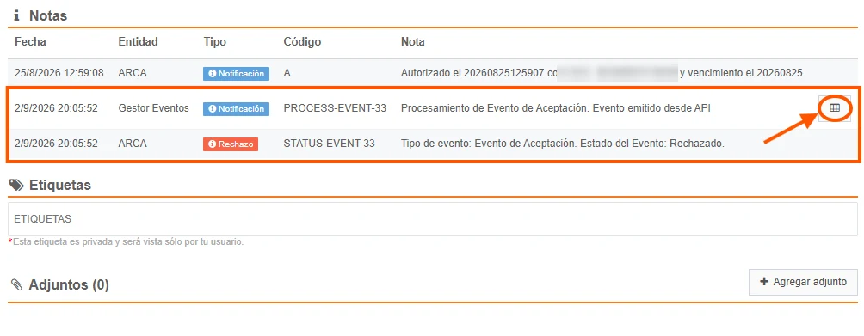Click the 25/8/2026 12:59:08 date cell
The width and height of the screenshot is (864, 336).
pos(59,72)
